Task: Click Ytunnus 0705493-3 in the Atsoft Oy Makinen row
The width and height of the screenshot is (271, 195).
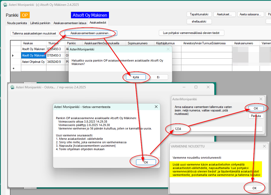Action: pos(56,49)
